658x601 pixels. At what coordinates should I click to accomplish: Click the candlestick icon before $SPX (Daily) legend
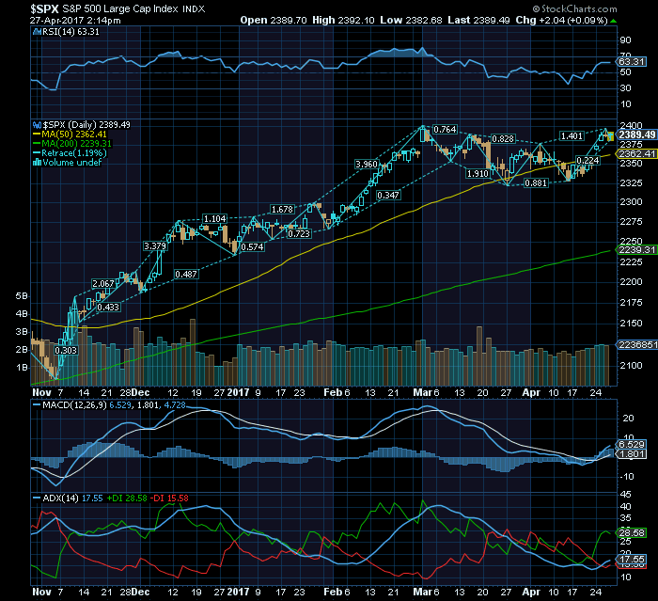(x=37, y=125)
